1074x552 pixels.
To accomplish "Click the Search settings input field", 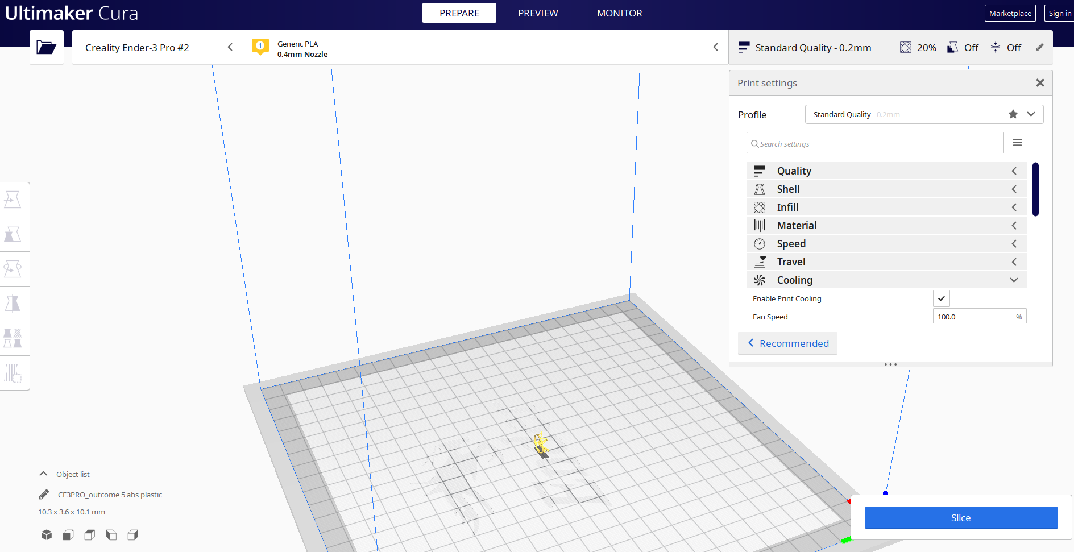I will pos(876,144).
